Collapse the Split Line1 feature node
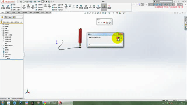187x105 pixels. 1,56
